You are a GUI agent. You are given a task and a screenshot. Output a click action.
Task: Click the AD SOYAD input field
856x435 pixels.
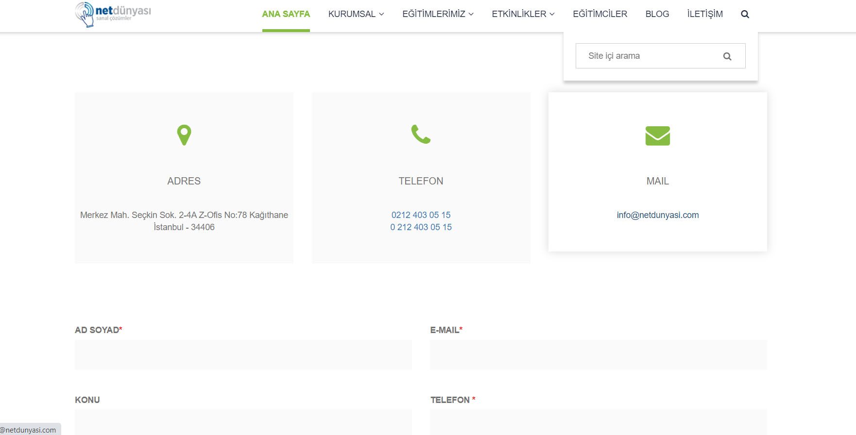(243, 354)
